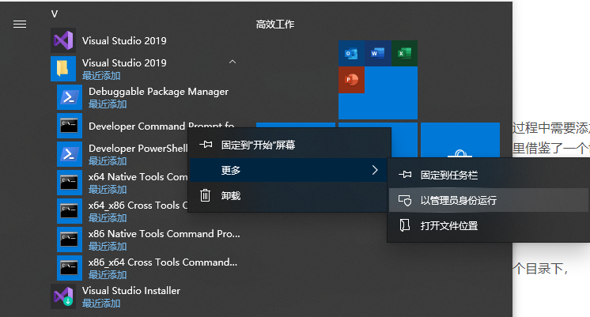Launch x86_x64 Cross Tools Command... entry
The height and width of the screenshot is (317, 590).
(x=163, y=262)
